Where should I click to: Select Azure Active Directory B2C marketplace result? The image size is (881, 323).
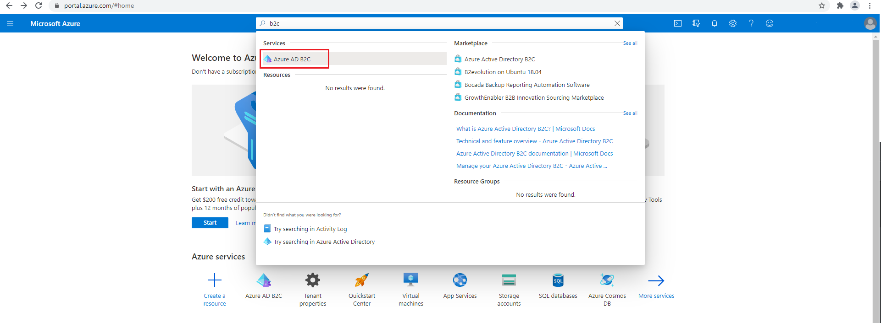[x=499, y=59]
